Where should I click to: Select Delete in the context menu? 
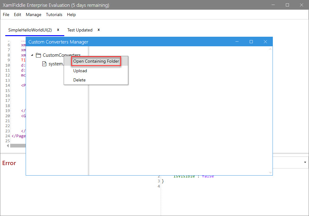[79, 80]
